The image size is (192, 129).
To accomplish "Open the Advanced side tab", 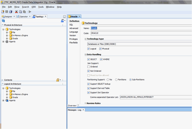I will 74,28.
